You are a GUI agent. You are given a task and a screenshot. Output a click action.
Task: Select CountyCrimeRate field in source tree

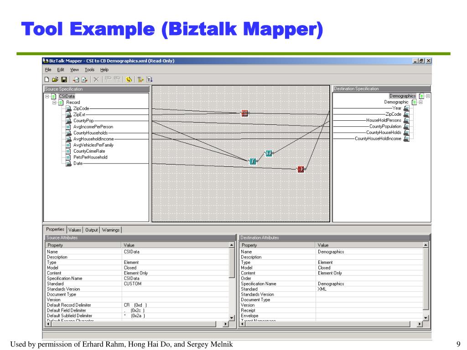(x=89, y=151)
